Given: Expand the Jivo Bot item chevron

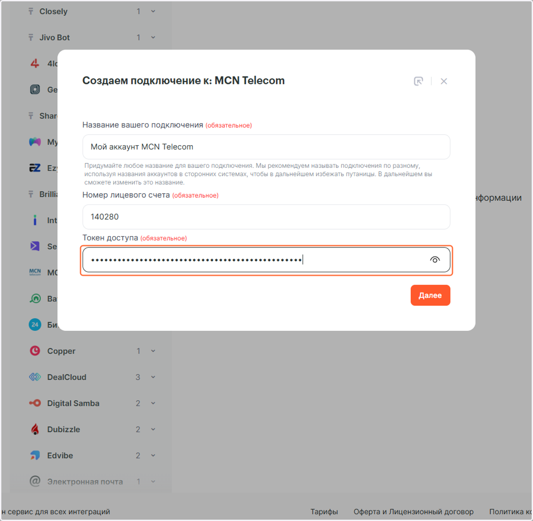Looking at the screenshot, I should click(153, 38).
